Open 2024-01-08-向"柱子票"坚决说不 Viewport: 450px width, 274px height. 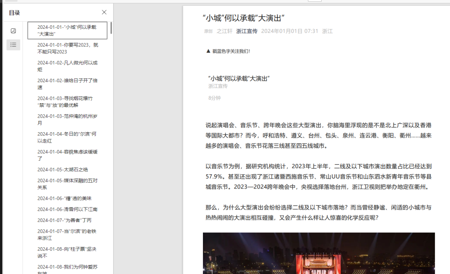pos(67,252)
